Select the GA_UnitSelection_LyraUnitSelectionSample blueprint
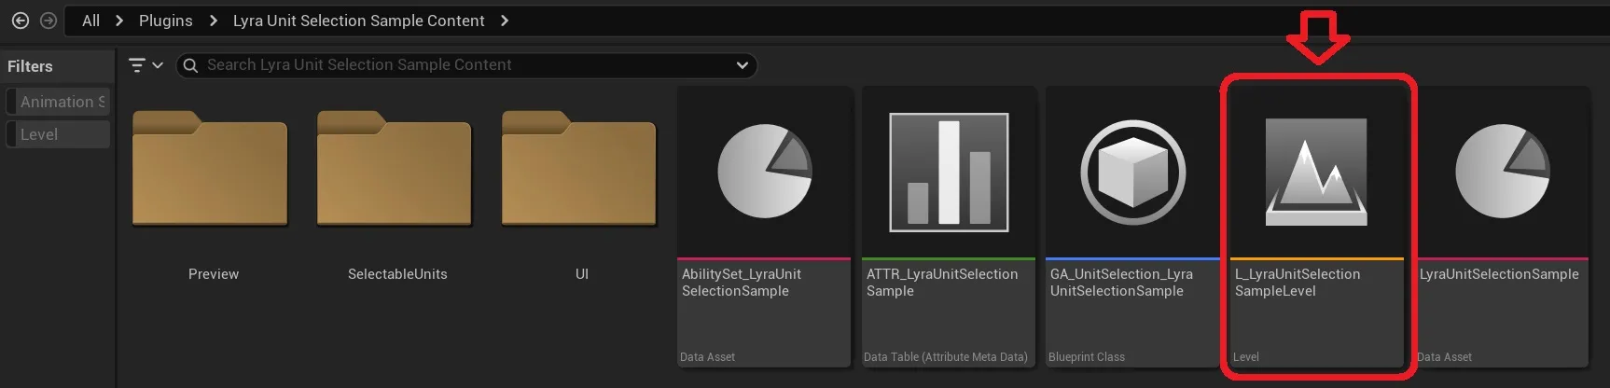Image resolution: width=1610 pixels, height=388 pixels. click(1133, 227)
